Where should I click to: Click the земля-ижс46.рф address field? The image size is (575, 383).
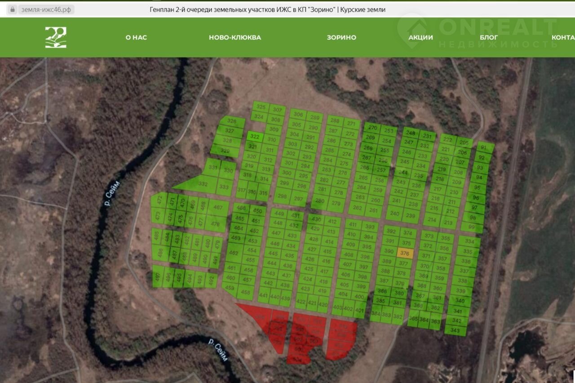(x=46, y=9)
